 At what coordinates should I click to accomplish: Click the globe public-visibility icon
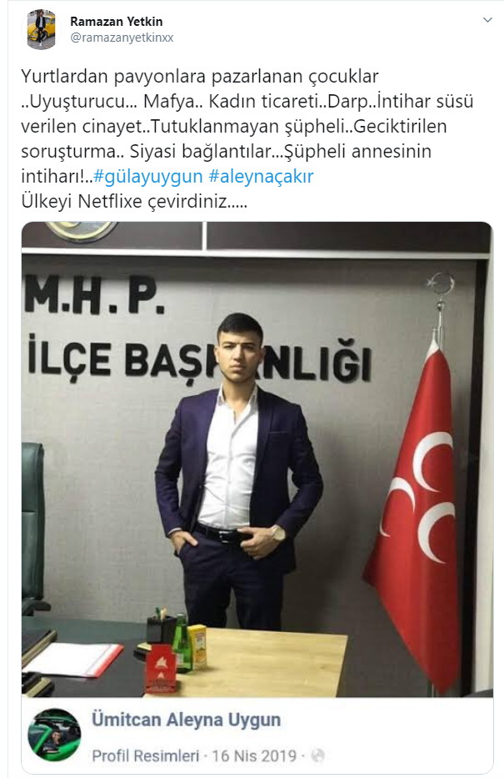[317, 755]
